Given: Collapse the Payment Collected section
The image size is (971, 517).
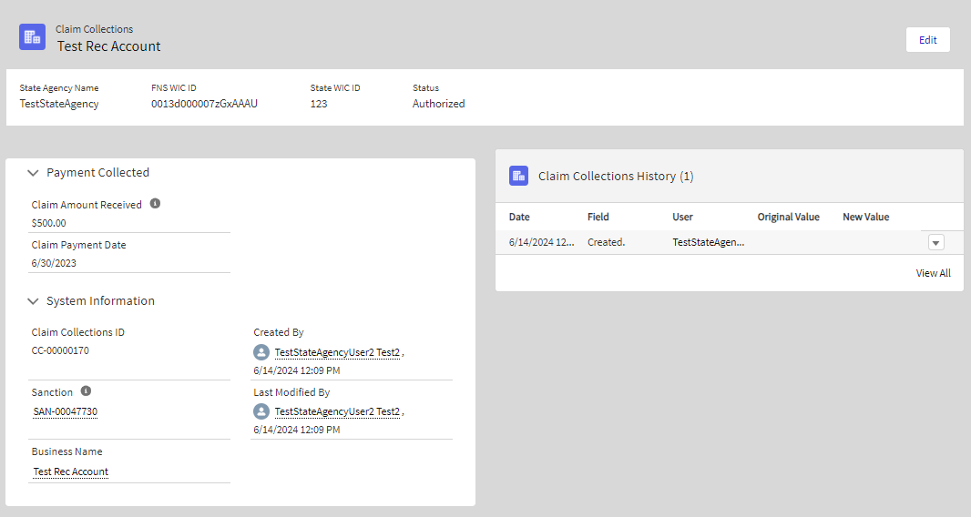Looking at the screenshot, I should click(34, 173).
